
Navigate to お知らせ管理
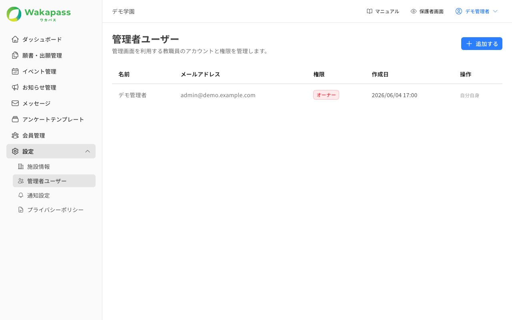51,87
